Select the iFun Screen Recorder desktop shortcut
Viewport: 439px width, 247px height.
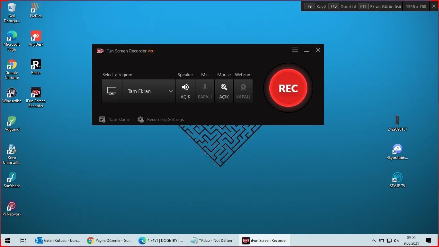tap(36, 98)
